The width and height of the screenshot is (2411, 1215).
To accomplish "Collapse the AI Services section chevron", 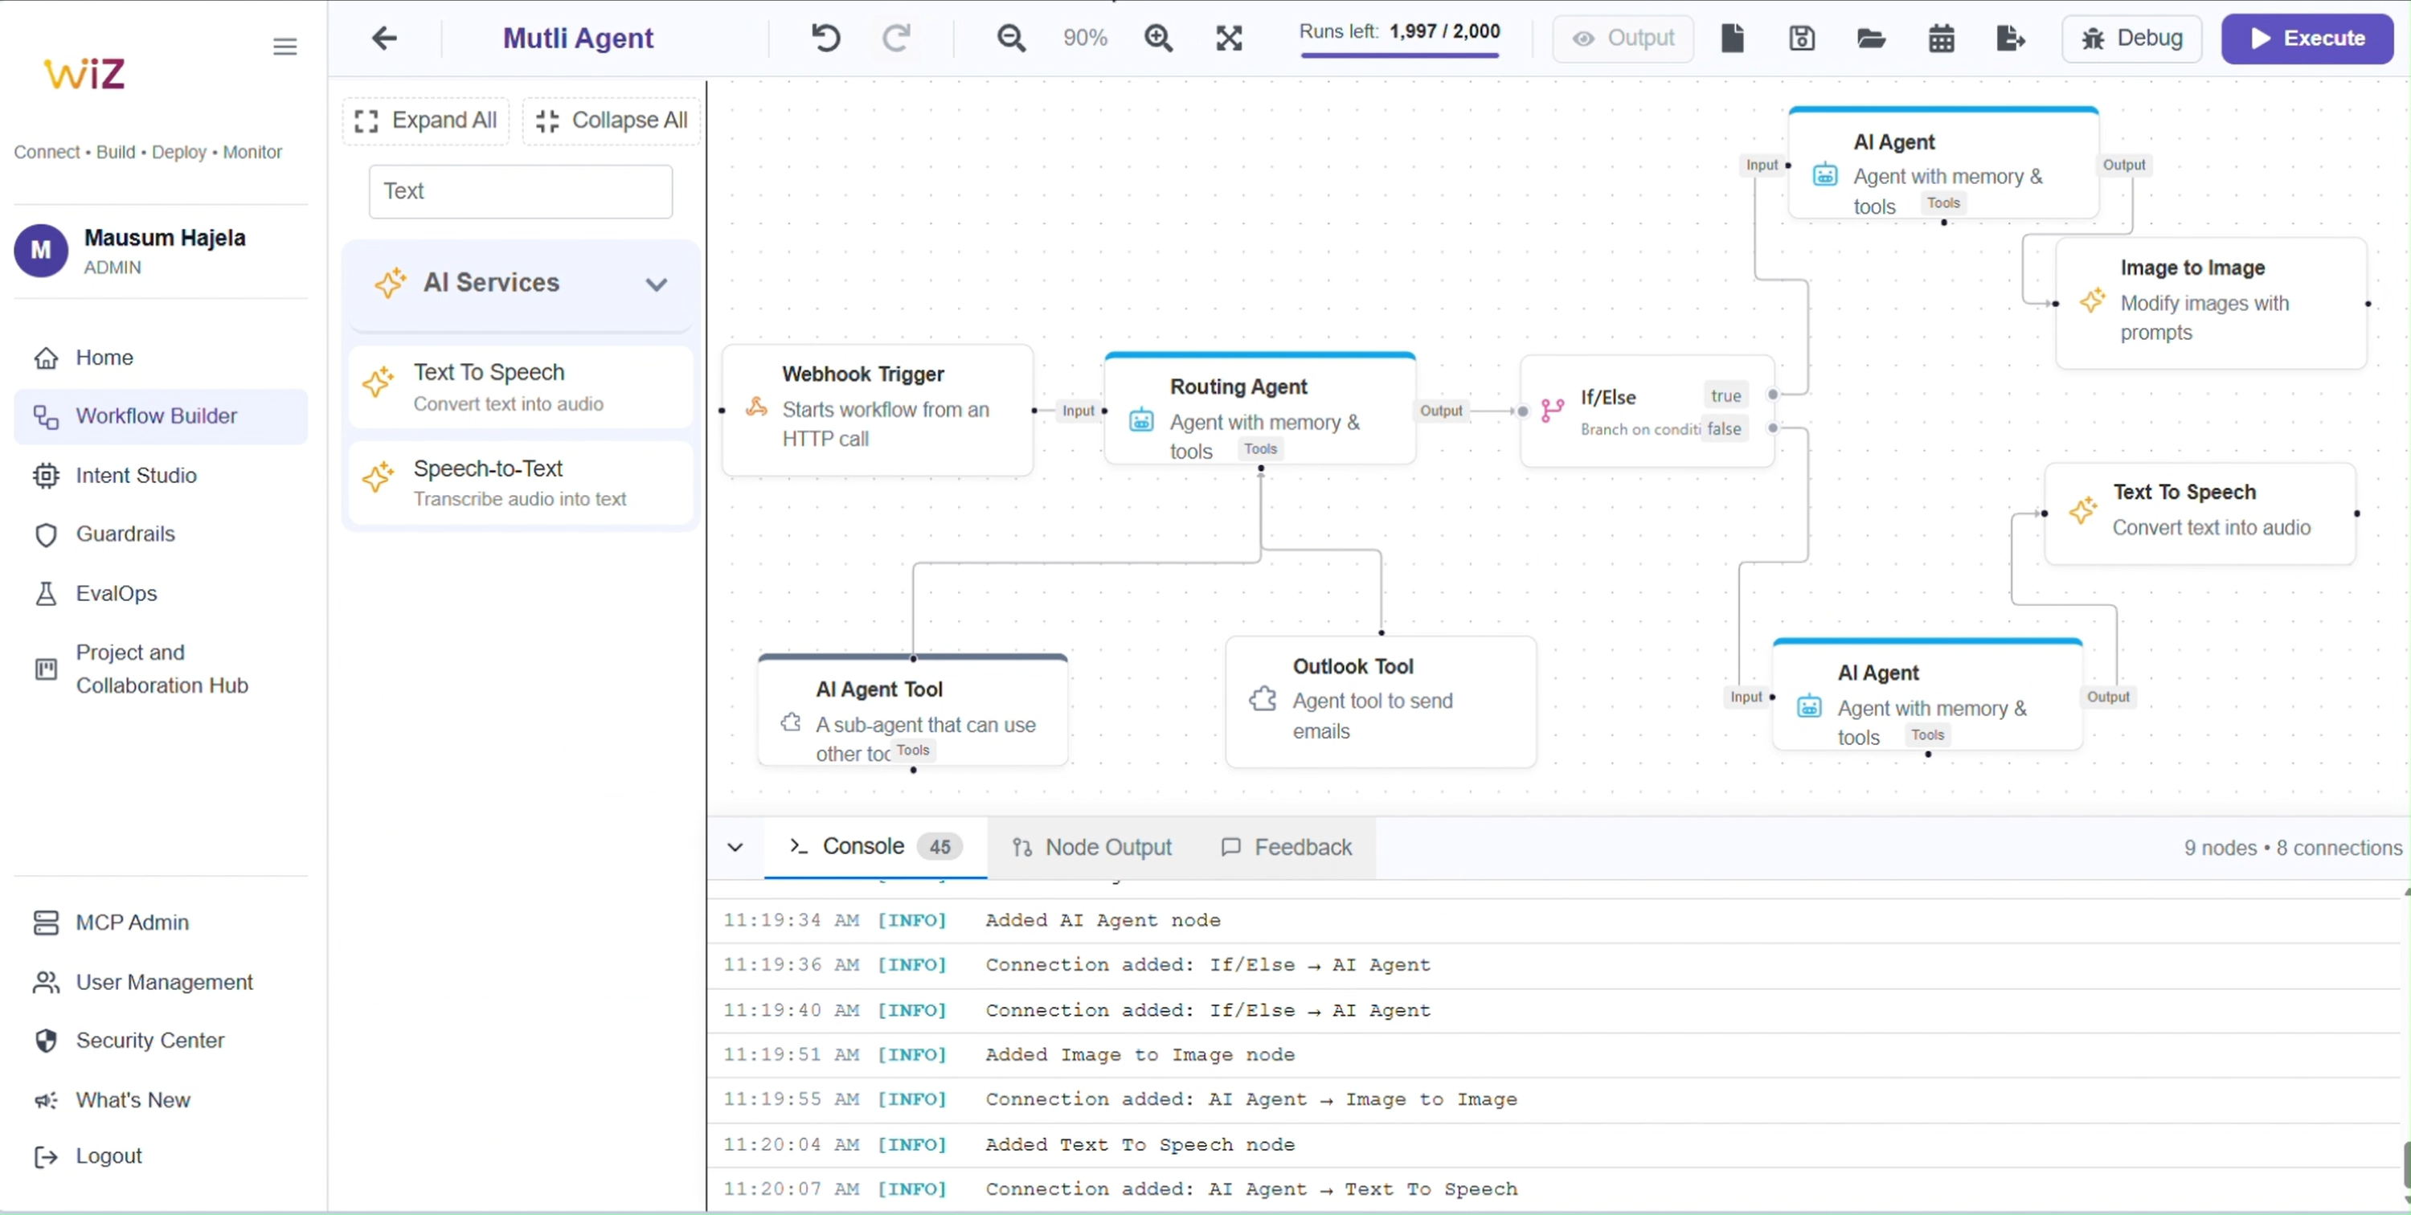I will pos(656,284).
